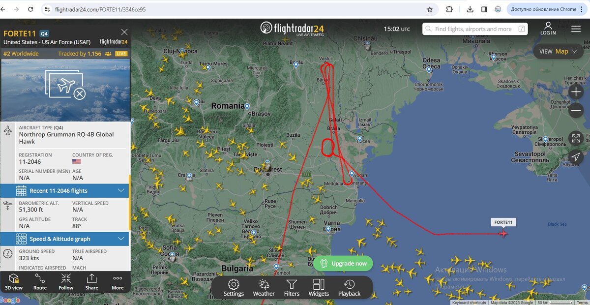590x305 pixels.
Task: Open the Weather layer menu
Action: (x=264, y=288)
